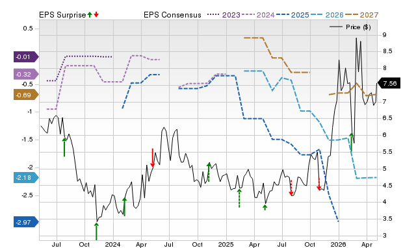Click the Price ($) legend entry

[x=350, y=27]
